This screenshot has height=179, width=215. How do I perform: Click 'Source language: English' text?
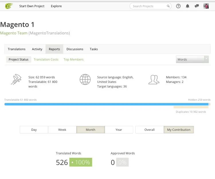pos(115,77)
